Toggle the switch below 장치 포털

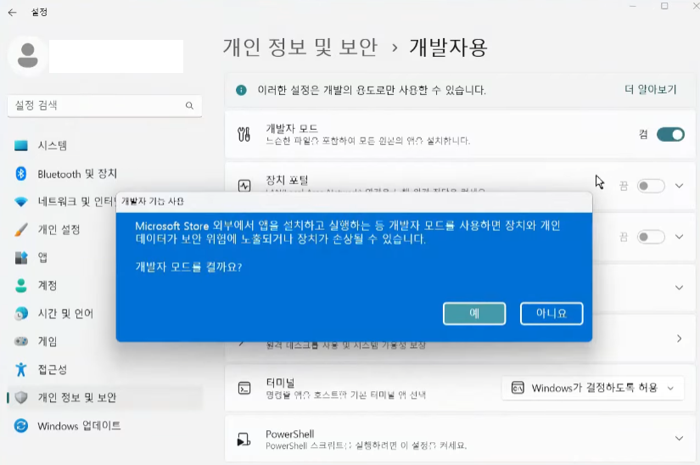coord(651,237)
